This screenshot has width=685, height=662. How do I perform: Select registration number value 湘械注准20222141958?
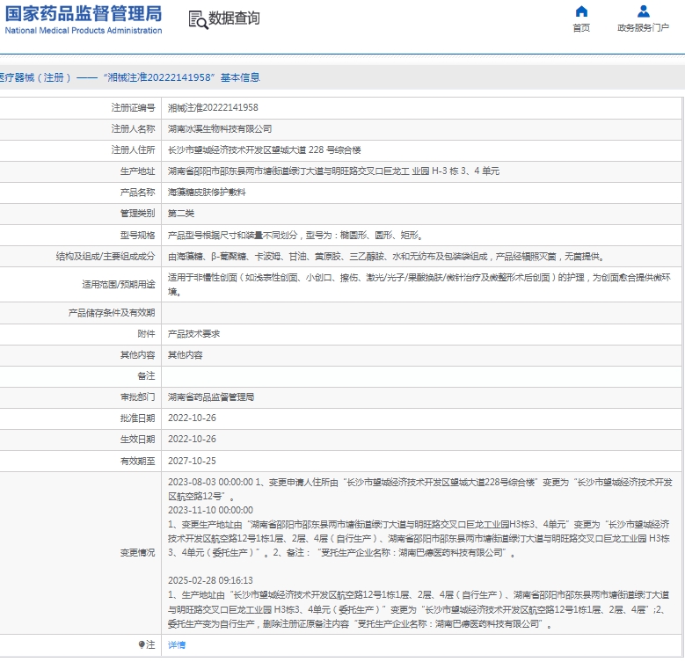[x=213, y=107]
